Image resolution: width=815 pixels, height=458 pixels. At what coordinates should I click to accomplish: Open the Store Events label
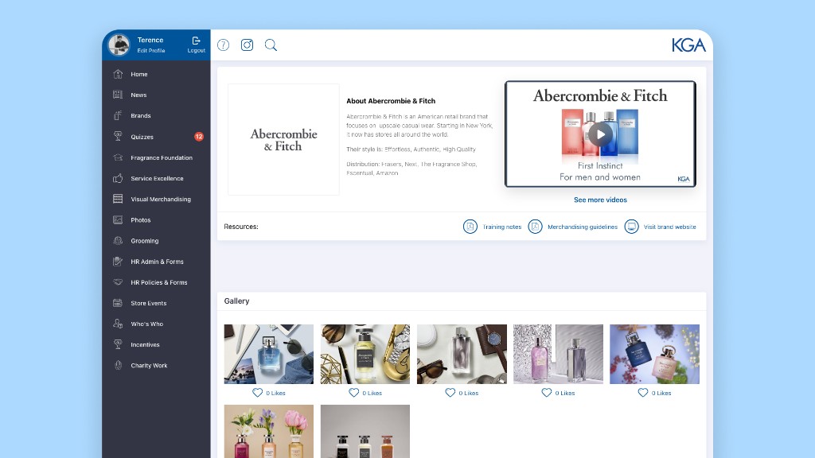[149, 303]
